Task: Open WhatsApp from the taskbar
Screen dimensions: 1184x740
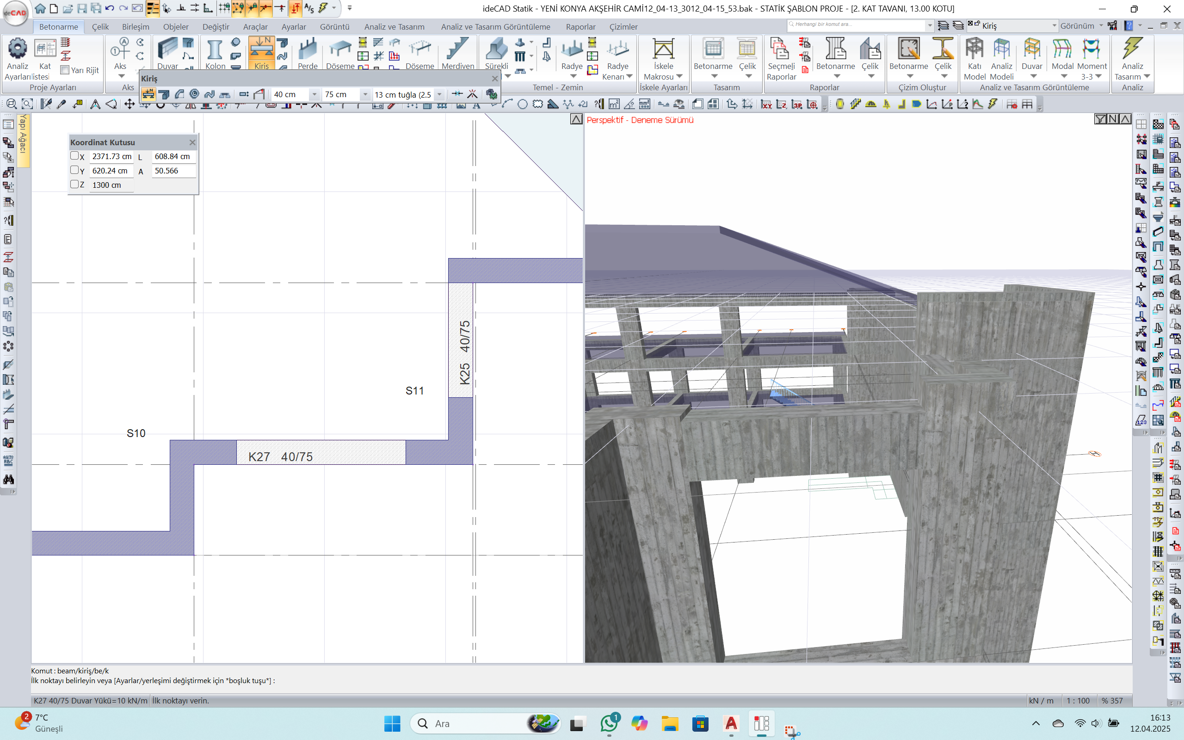Action: pyautogui.click(x=609, y=723)
